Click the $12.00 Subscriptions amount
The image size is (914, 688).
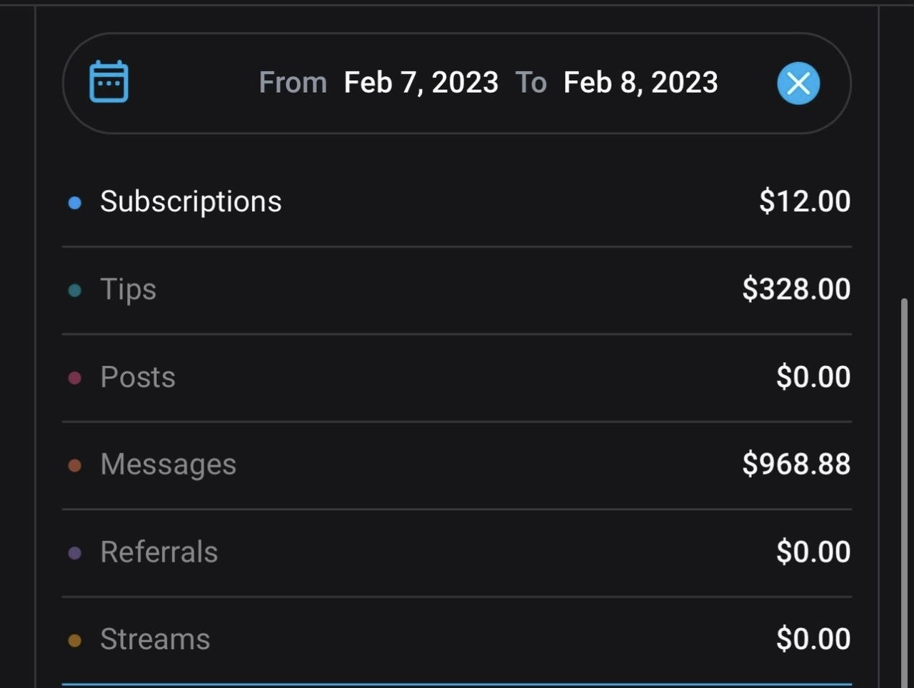tap(805, 201)
